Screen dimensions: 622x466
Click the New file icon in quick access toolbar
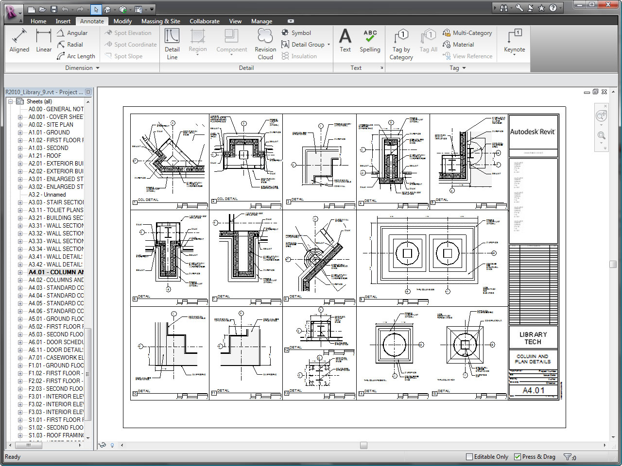coord(32,9)
